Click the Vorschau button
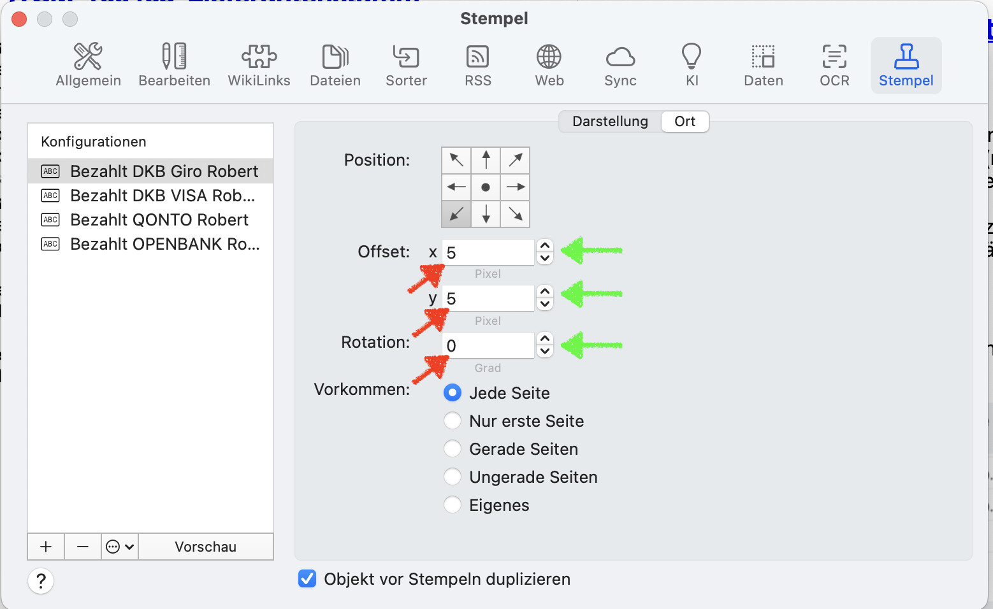Viewport: 993px width, 609px height. click(205, 547)
